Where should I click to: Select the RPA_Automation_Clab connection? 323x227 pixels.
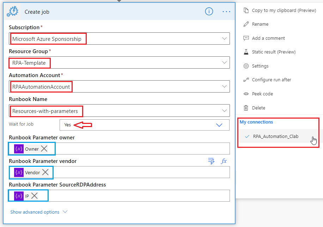[x=275, y=137]
